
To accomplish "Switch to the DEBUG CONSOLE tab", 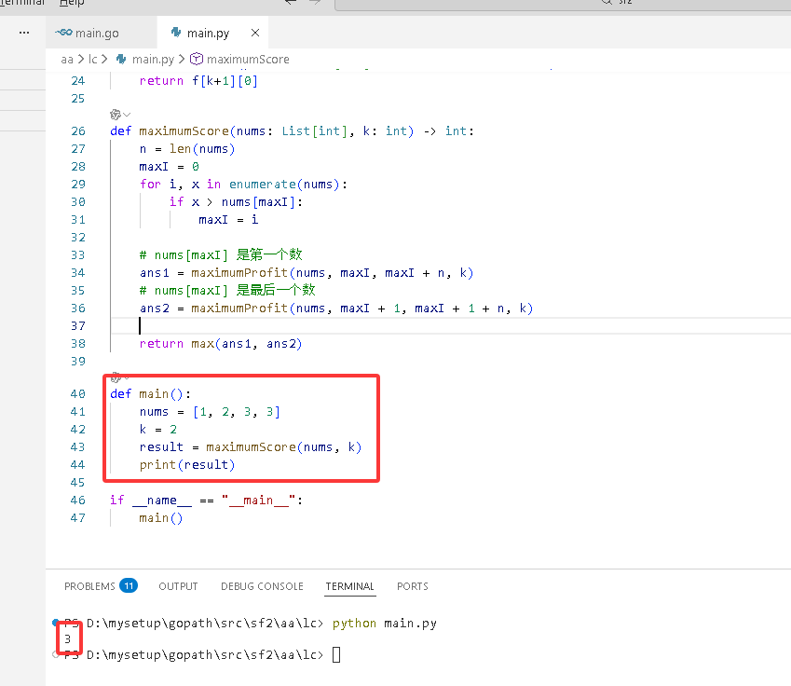I will point(262,586).
